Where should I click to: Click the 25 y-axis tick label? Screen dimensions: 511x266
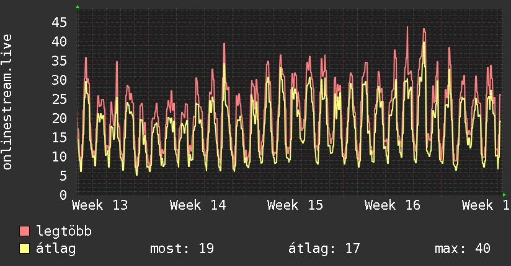click(60, 99)
